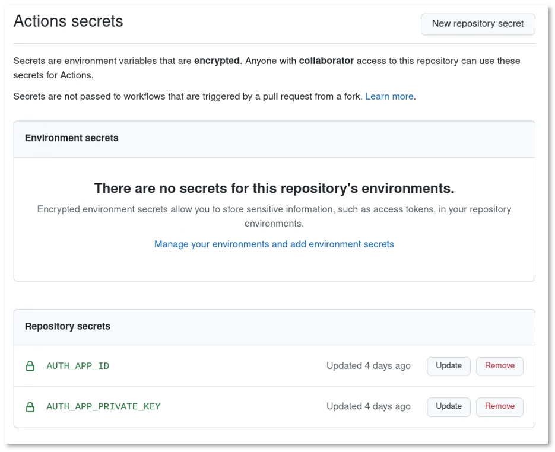Click the Repository secrets section header
The width and height of the screenshot is (555, 452).
[68, 327]
